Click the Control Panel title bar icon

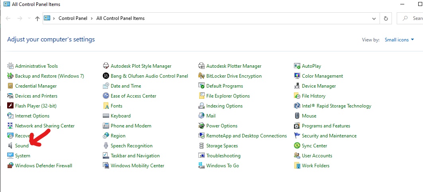click(x=6, y=4)
